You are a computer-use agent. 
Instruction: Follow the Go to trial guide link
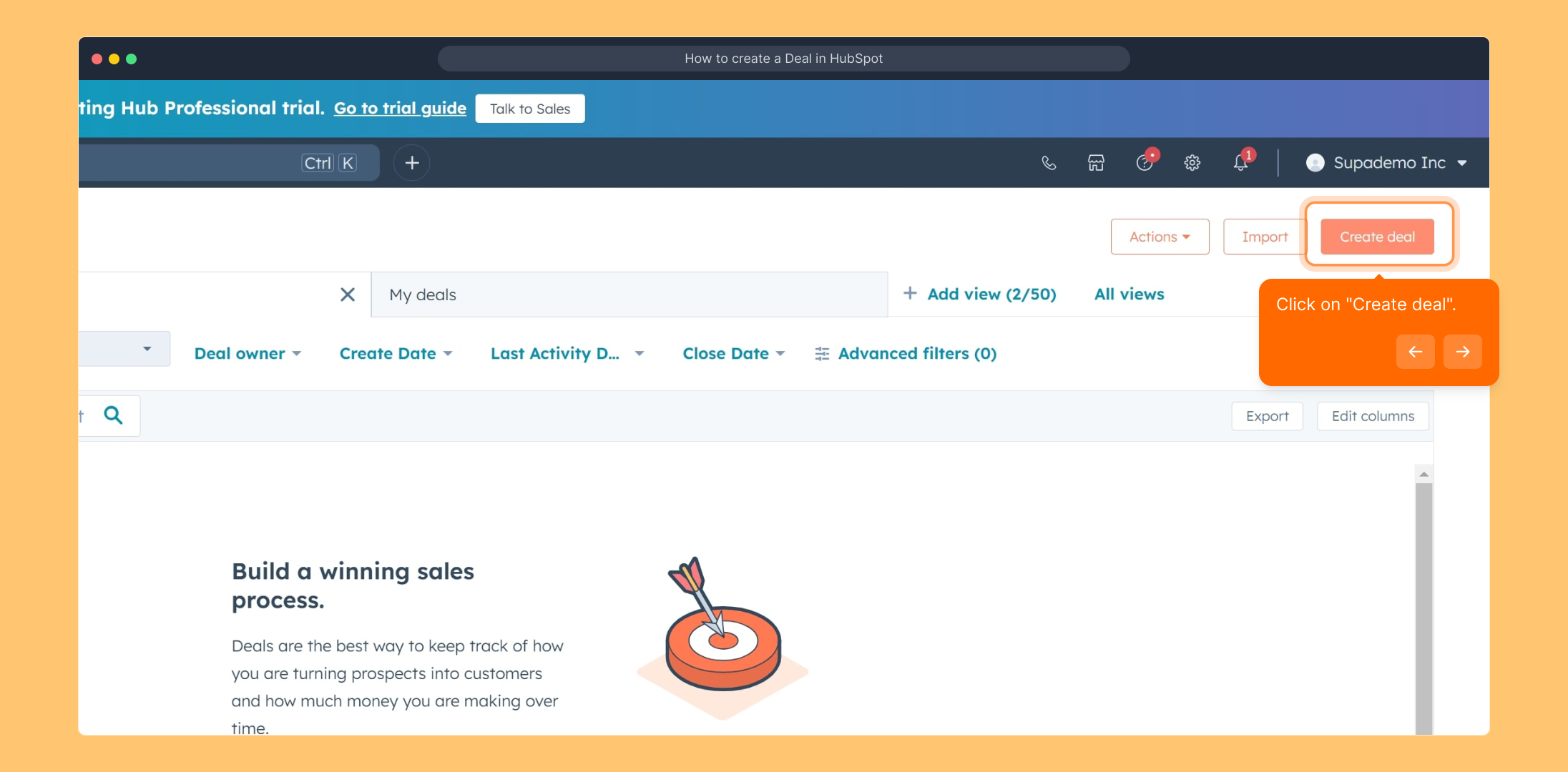[x=400, y=109]
